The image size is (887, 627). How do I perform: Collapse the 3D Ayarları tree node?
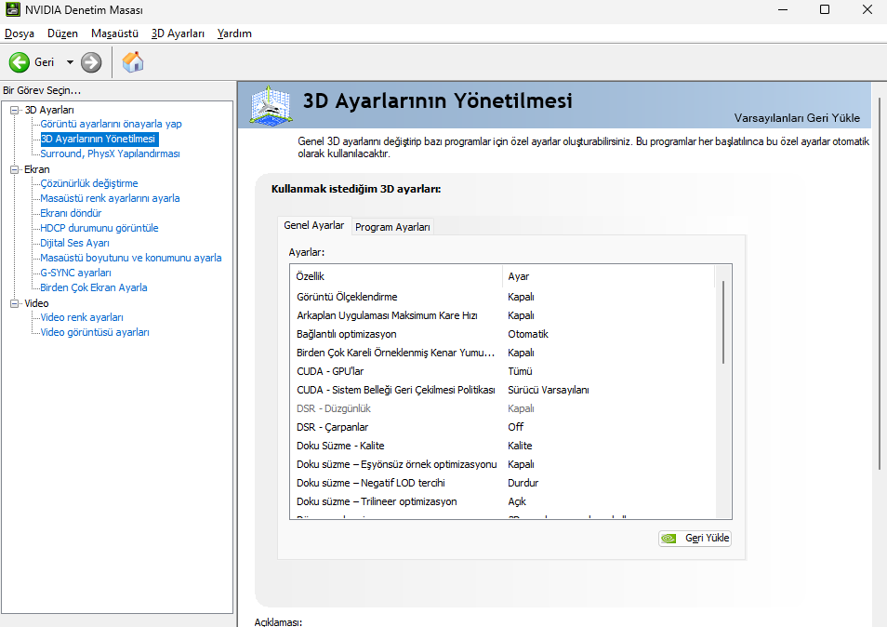click(15, 110)
